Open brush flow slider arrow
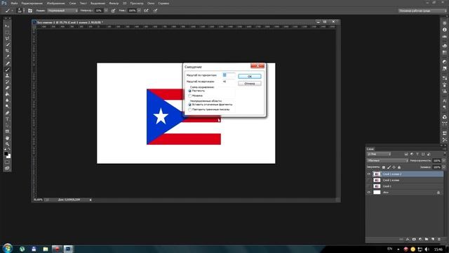 coord(139,11)
